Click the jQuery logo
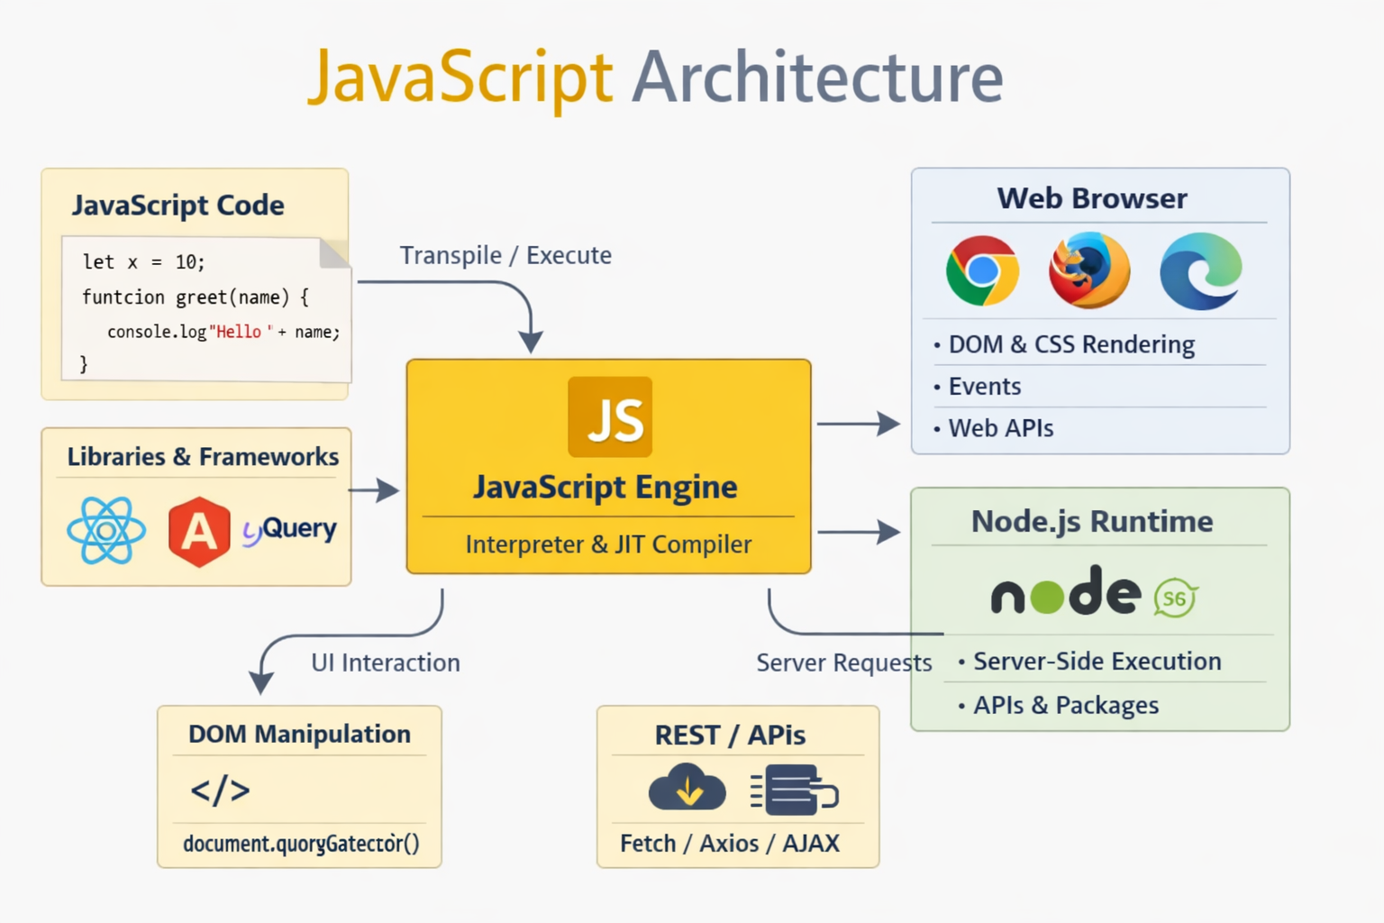Screen dimensions: 1384x923 289,529
